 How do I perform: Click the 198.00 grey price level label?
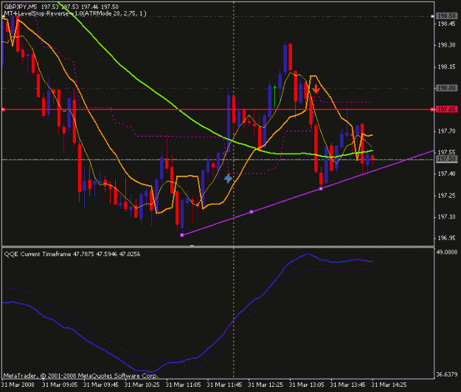[446, 88]
